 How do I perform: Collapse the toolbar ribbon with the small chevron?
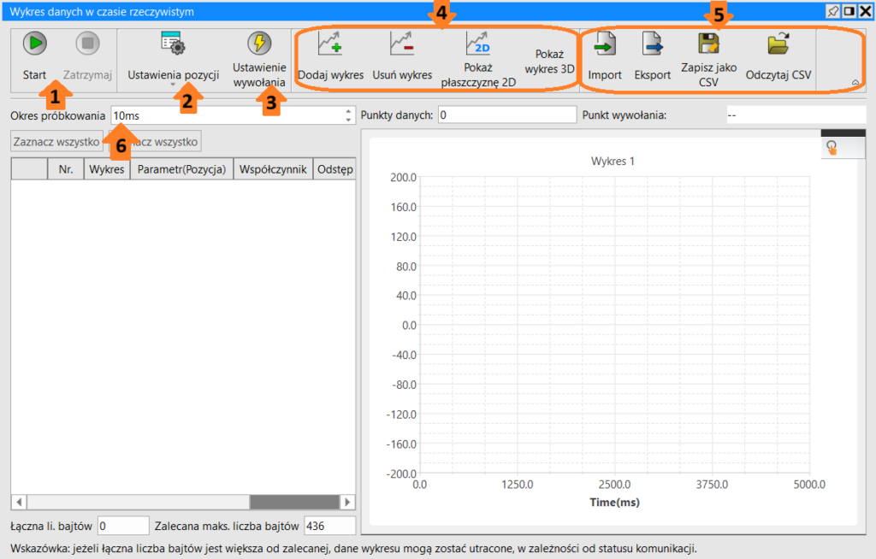pos(855,83)
